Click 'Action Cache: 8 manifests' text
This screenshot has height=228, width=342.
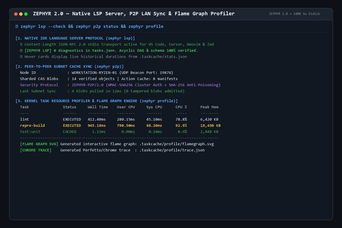(149, 79)
